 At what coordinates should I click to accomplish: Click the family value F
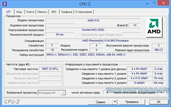[x=52, y=46]
